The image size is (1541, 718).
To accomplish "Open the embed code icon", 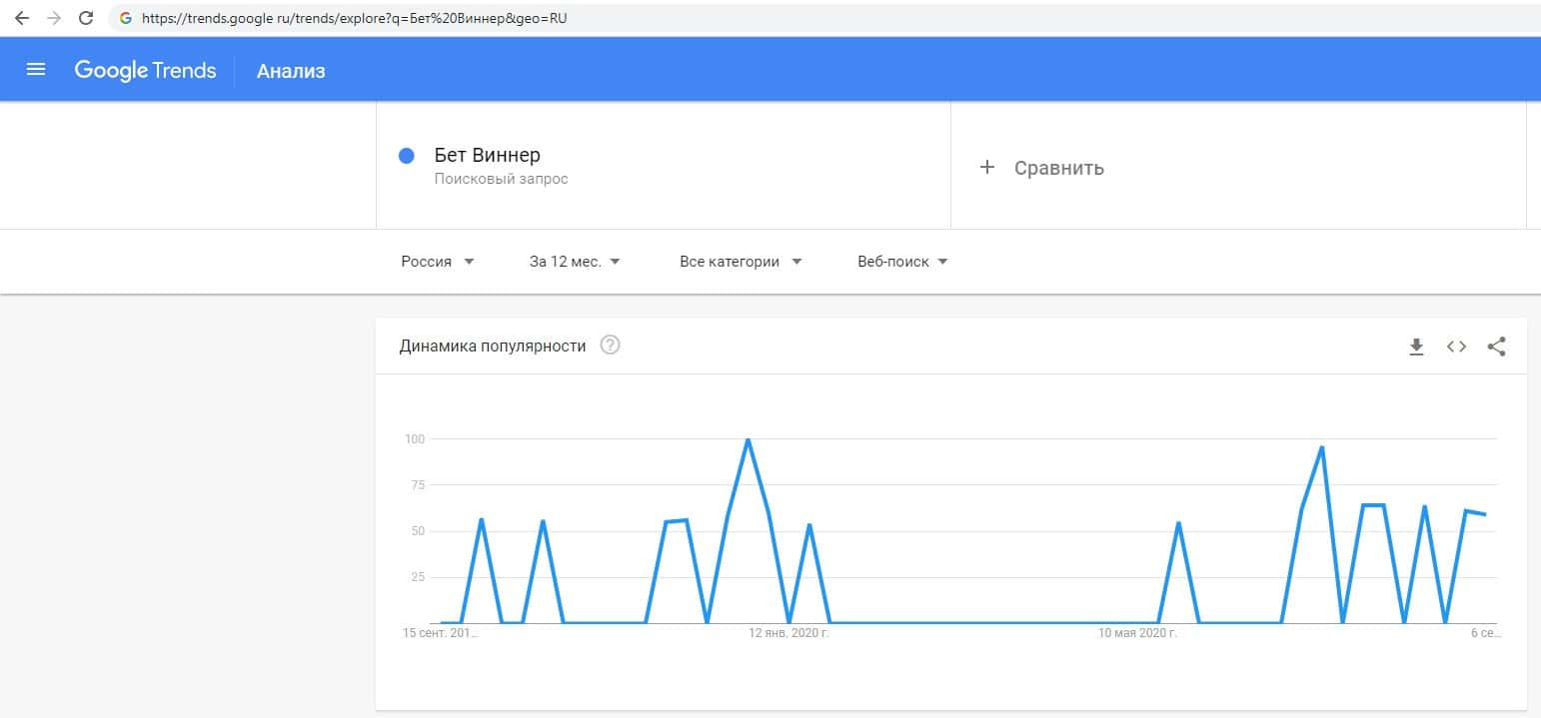I will [1456, 347].
